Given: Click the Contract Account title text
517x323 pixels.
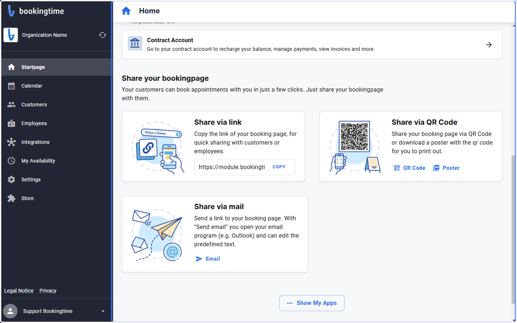Looking at the screenshot, I should [x=170, y=40].
